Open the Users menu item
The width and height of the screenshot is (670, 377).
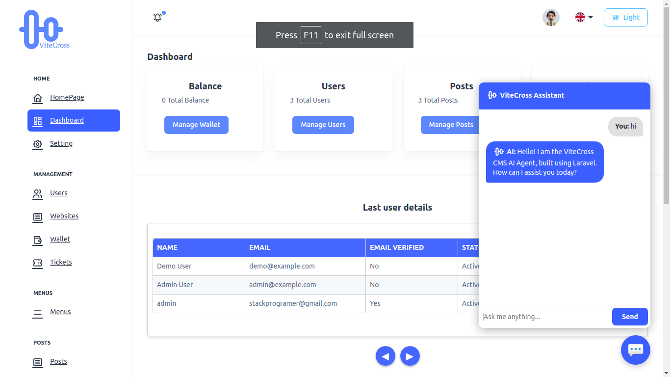click(x=58, y=193)
